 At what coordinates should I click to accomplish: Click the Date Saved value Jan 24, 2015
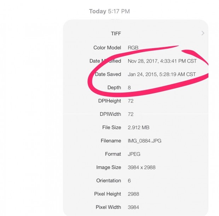pyautogui.click(x=162, y=74)
